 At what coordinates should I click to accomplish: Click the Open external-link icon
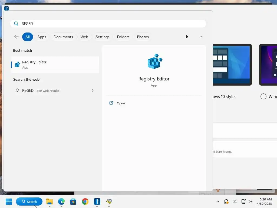pyautogui.click(x=111, y=103)
